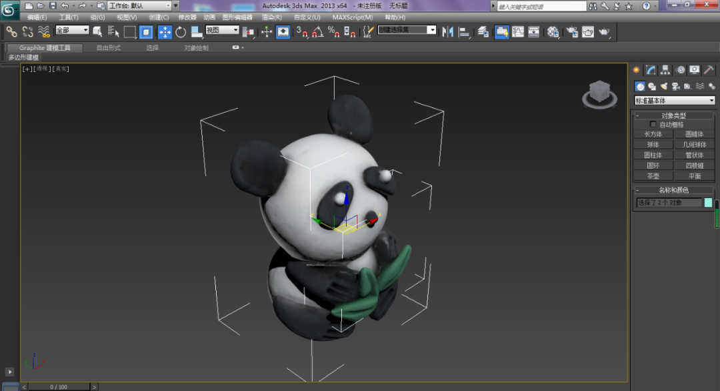The height and width of the screenshot is (391, 720).
Task: Activate the Select and Scale tool
Action: (x=197, y=32)
